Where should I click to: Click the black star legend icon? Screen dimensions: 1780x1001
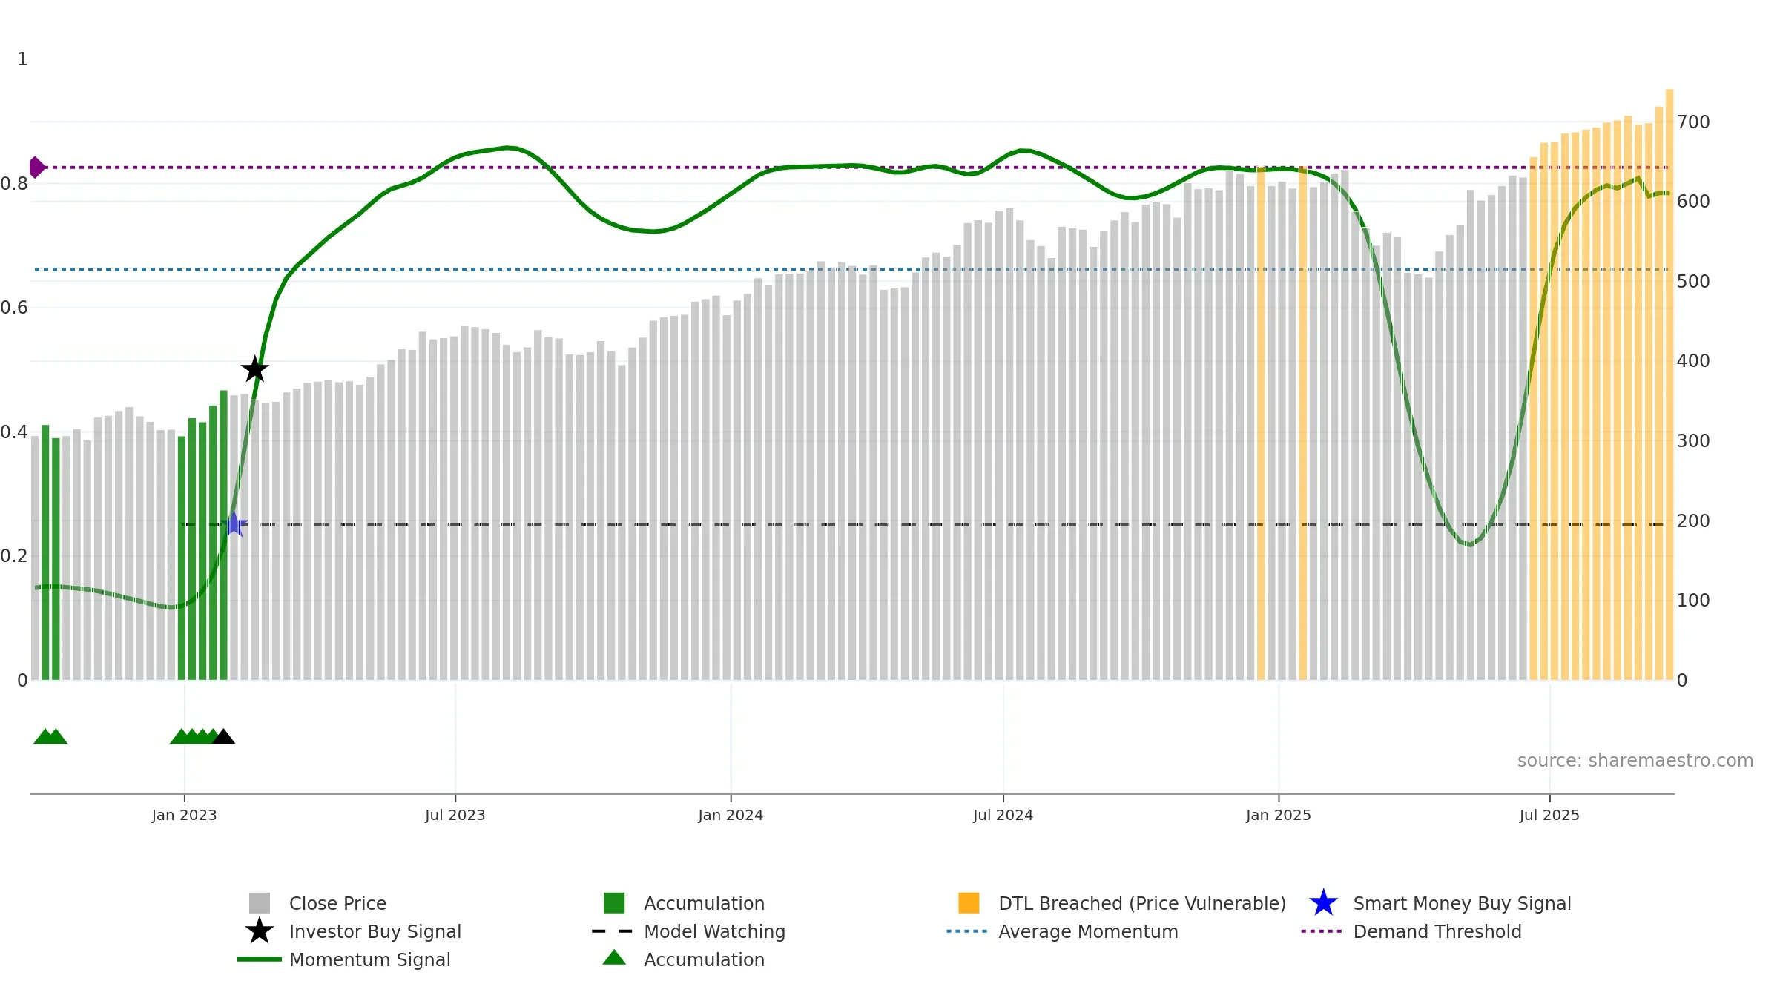[259, 931]
